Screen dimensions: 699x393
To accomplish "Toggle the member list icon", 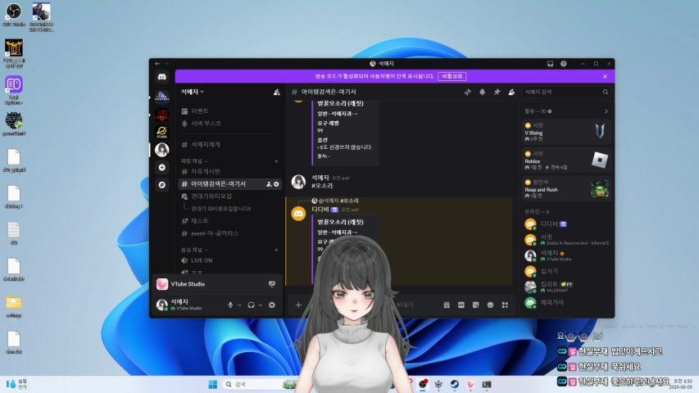I will pos(512,93).
